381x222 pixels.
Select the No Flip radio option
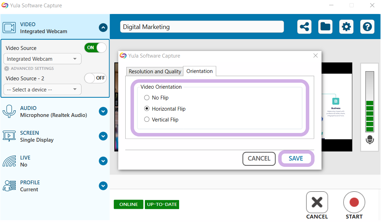click(x=147, y=98)
